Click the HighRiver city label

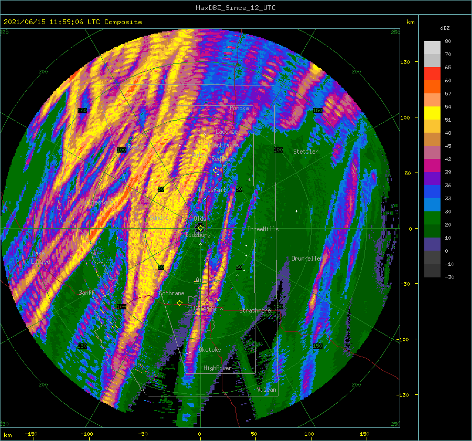[x=217, y=368]
